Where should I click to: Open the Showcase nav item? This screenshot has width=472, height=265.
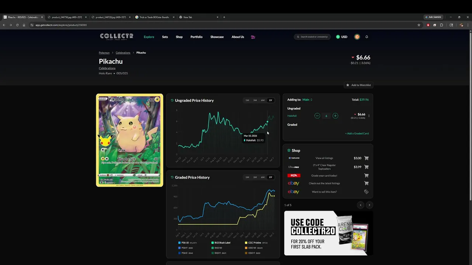click(217, 37)
